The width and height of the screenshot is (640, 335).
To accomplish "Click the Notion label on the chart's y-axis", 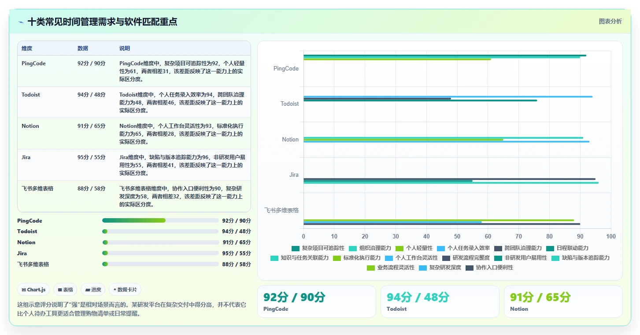I will coord(290,140).
